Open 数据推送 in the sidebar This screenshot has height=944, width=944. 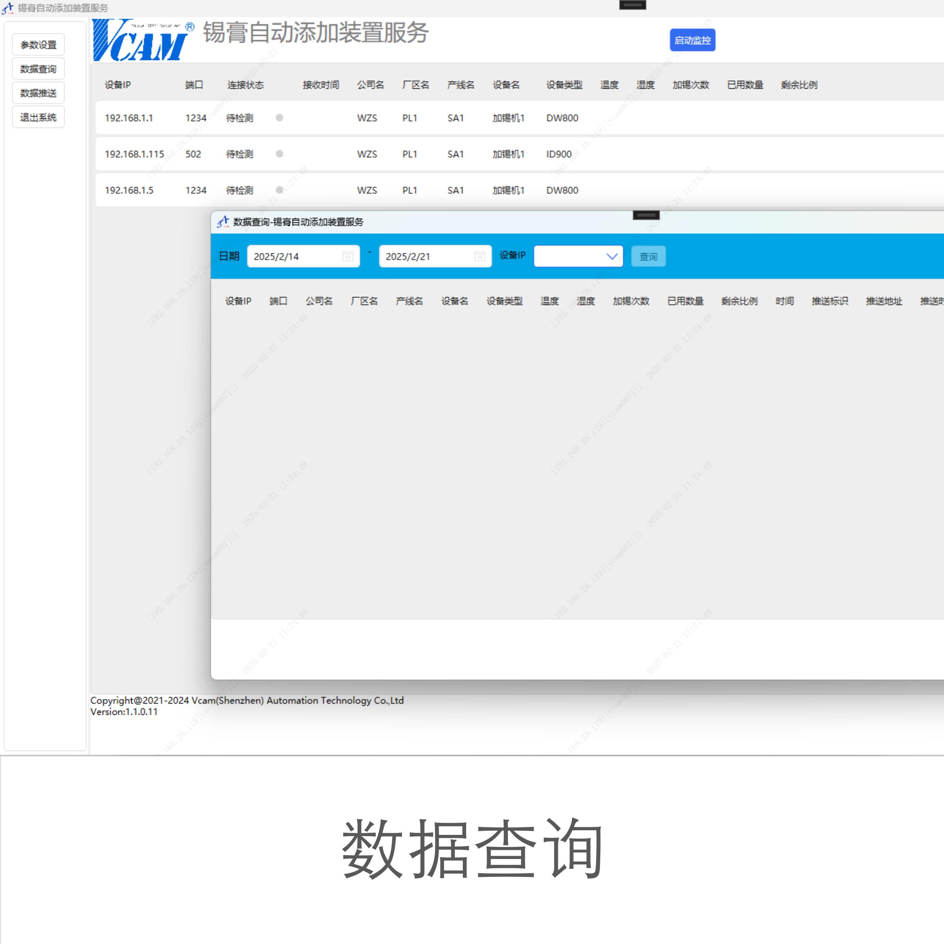point(39,93)
